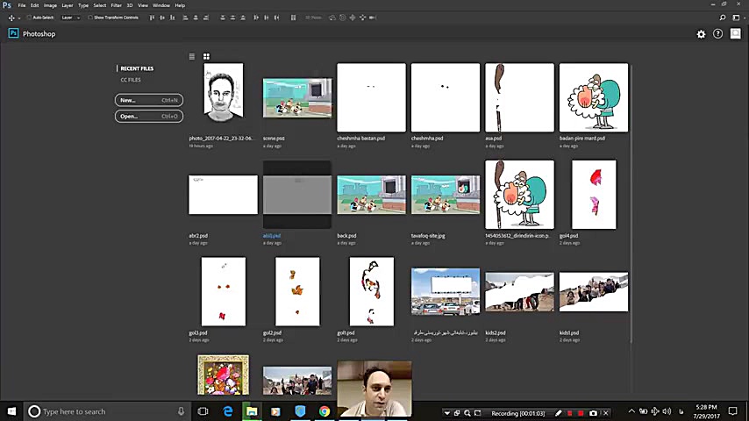Open the workspace switcher dropdown
Image resolution: width=749 pixels, height=421 pixels.
click(x=738, y=18)
